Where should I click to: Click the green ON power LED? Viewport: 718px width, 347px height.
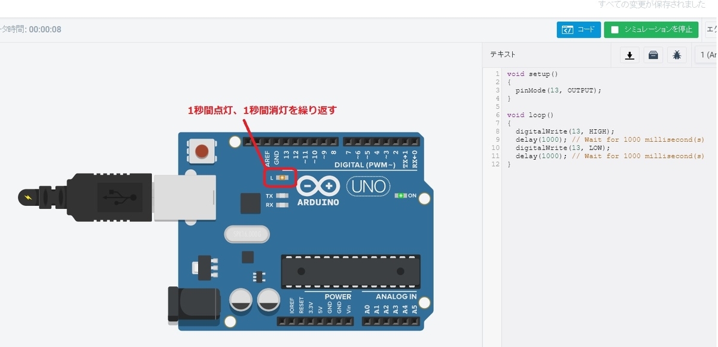[402, 196]
